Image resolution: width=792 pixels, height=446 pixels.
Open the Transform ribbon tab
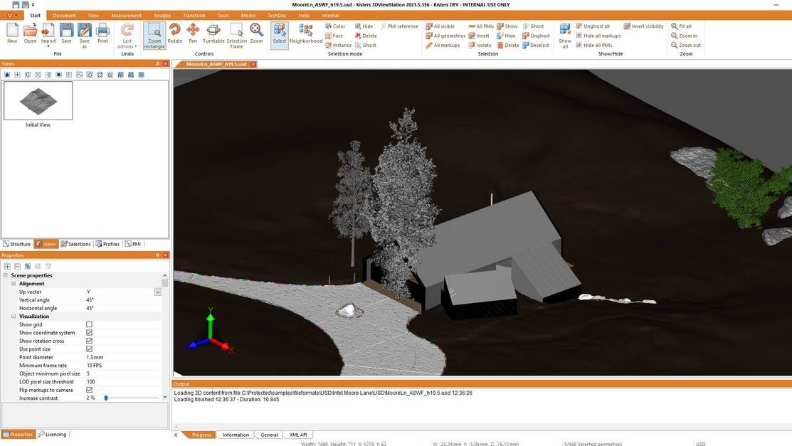click(194, 16)
